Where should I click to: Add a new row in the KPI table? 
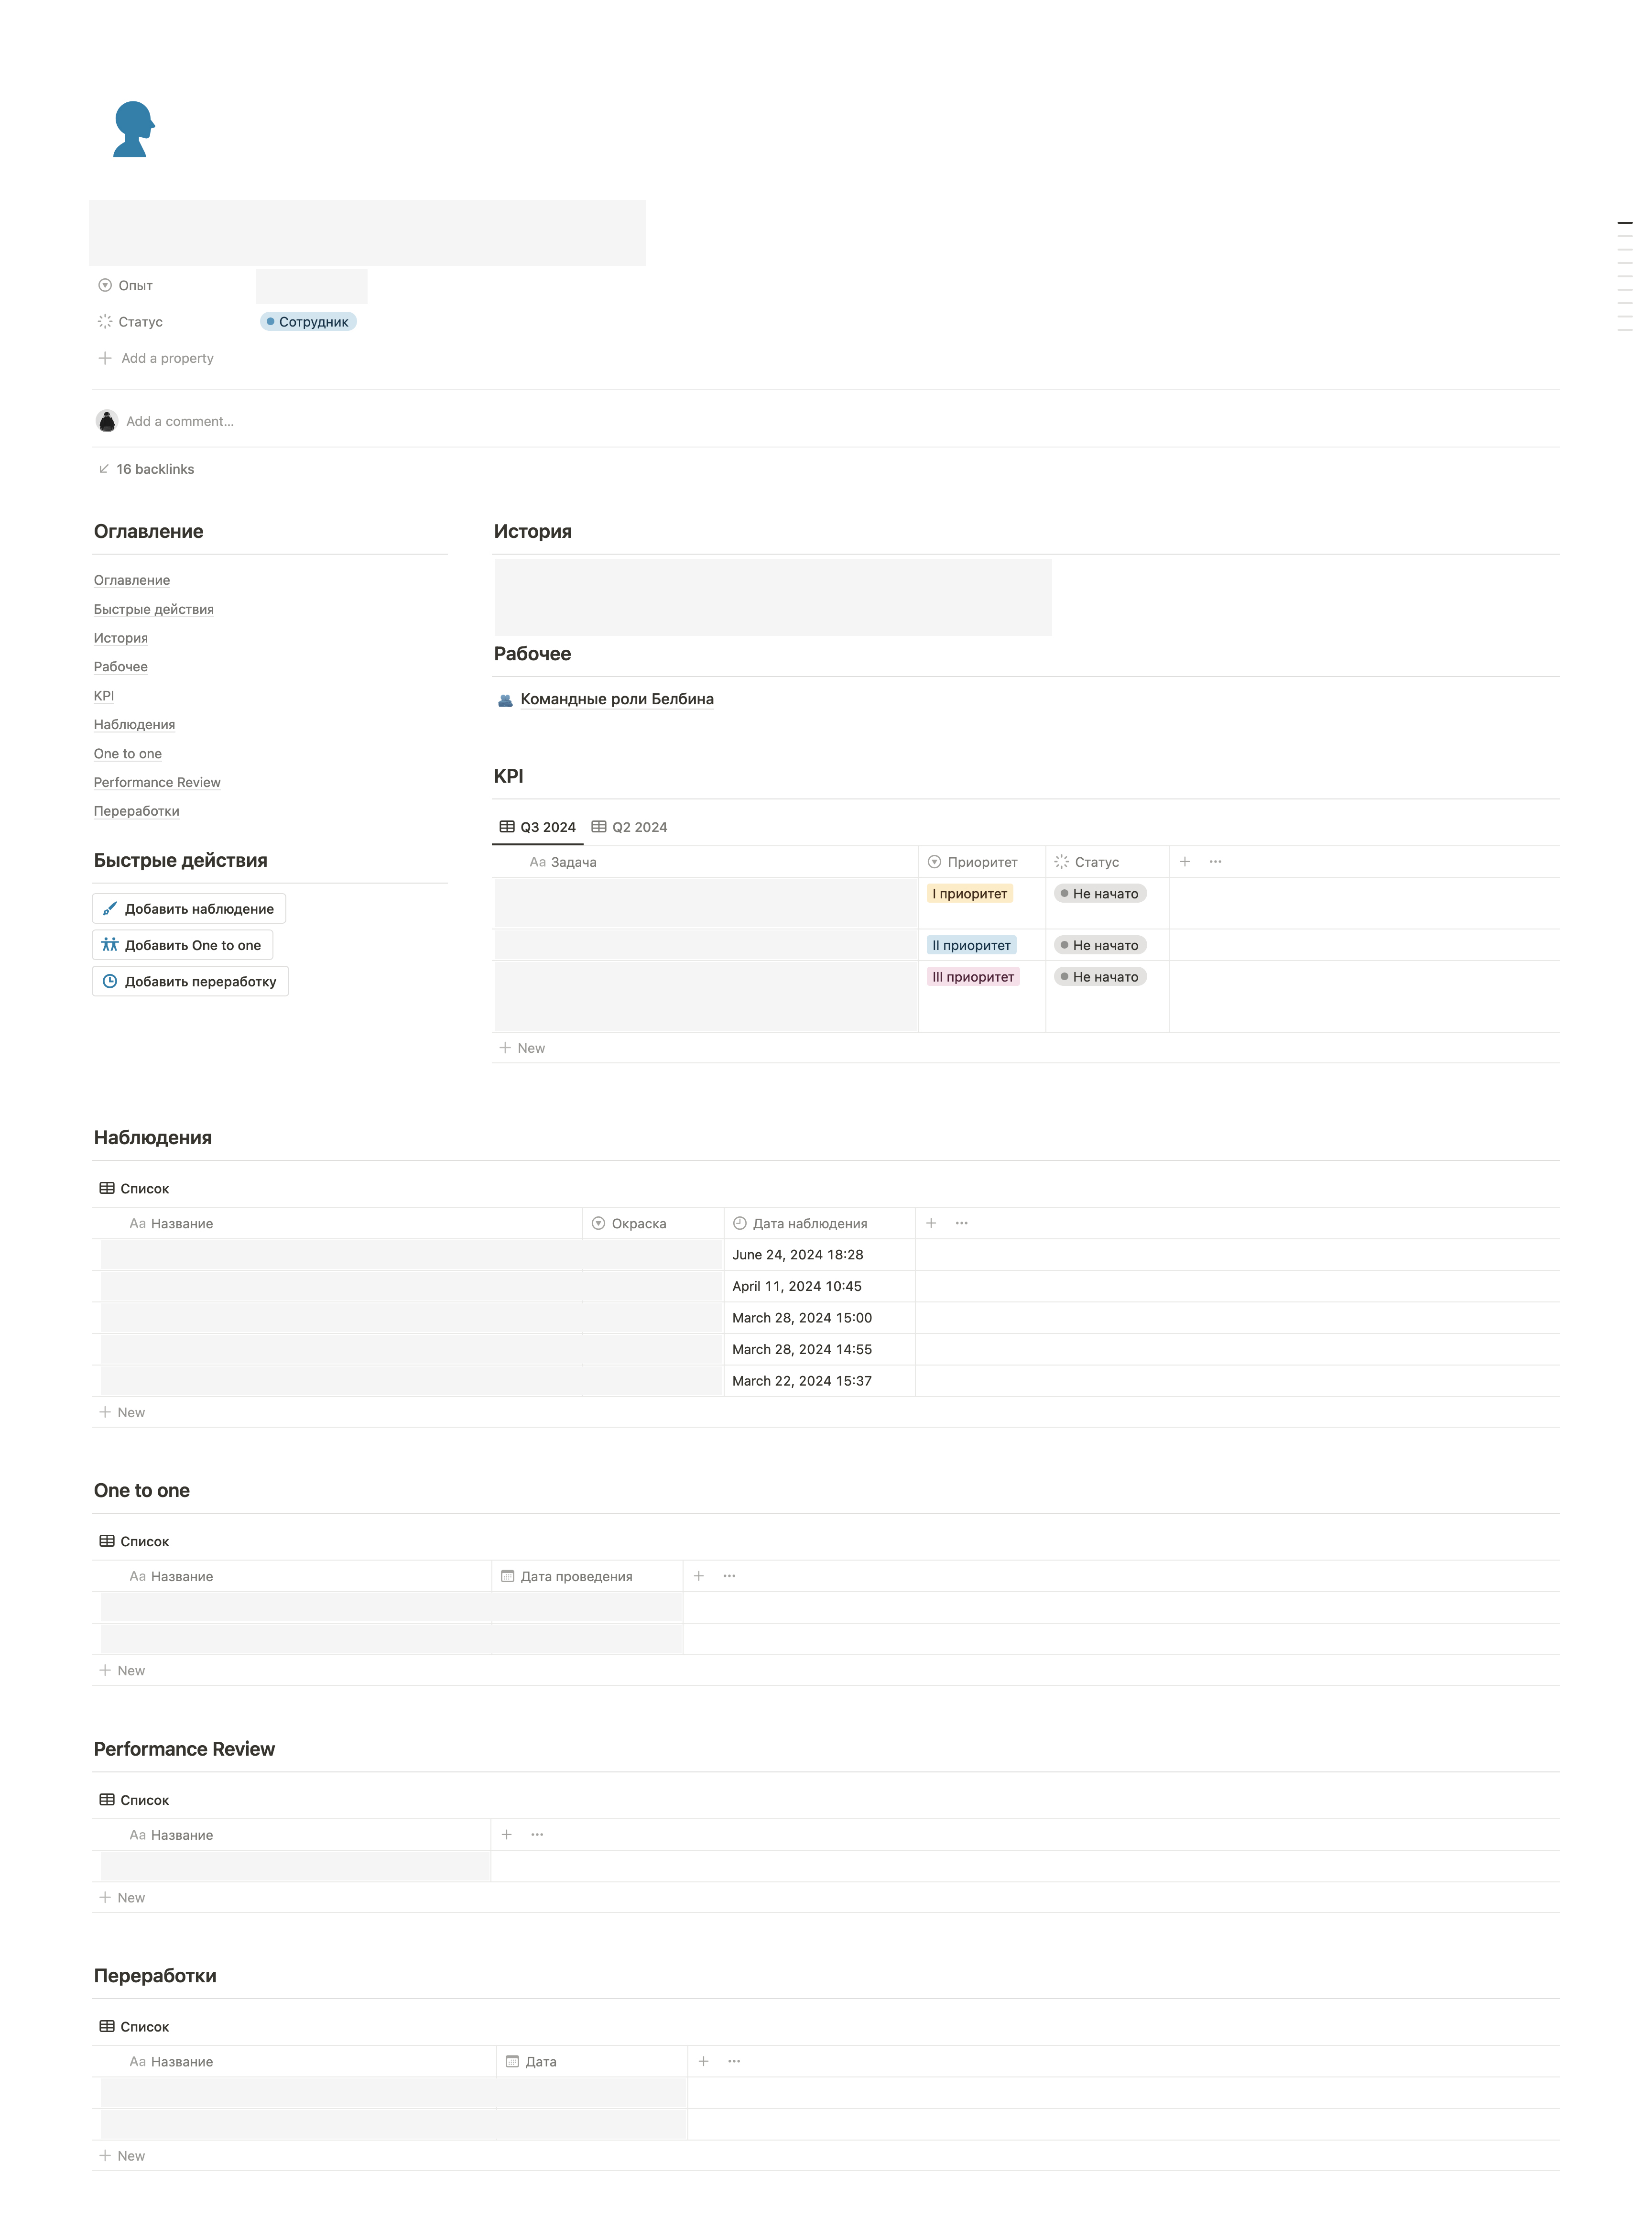[523, 1048]
